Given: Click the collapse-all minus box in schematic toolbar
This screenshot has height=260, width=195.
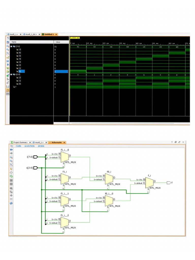Looking at the screenshot, I should (11, 184).
